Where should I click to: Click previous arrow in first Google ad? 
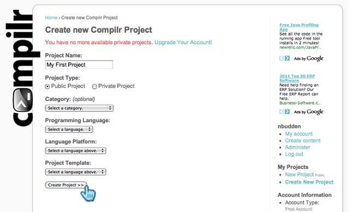[x=281, y=58]
